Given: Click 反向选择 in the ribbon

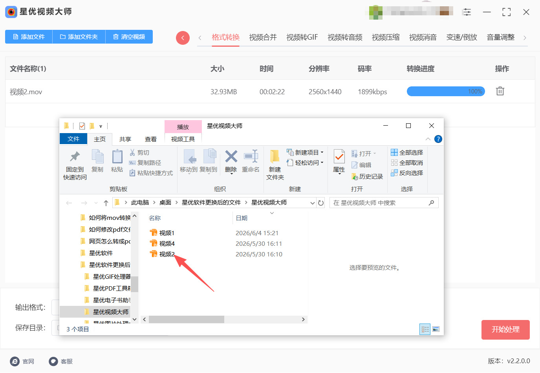Looking at the screenshot, I should pos(407,173).
